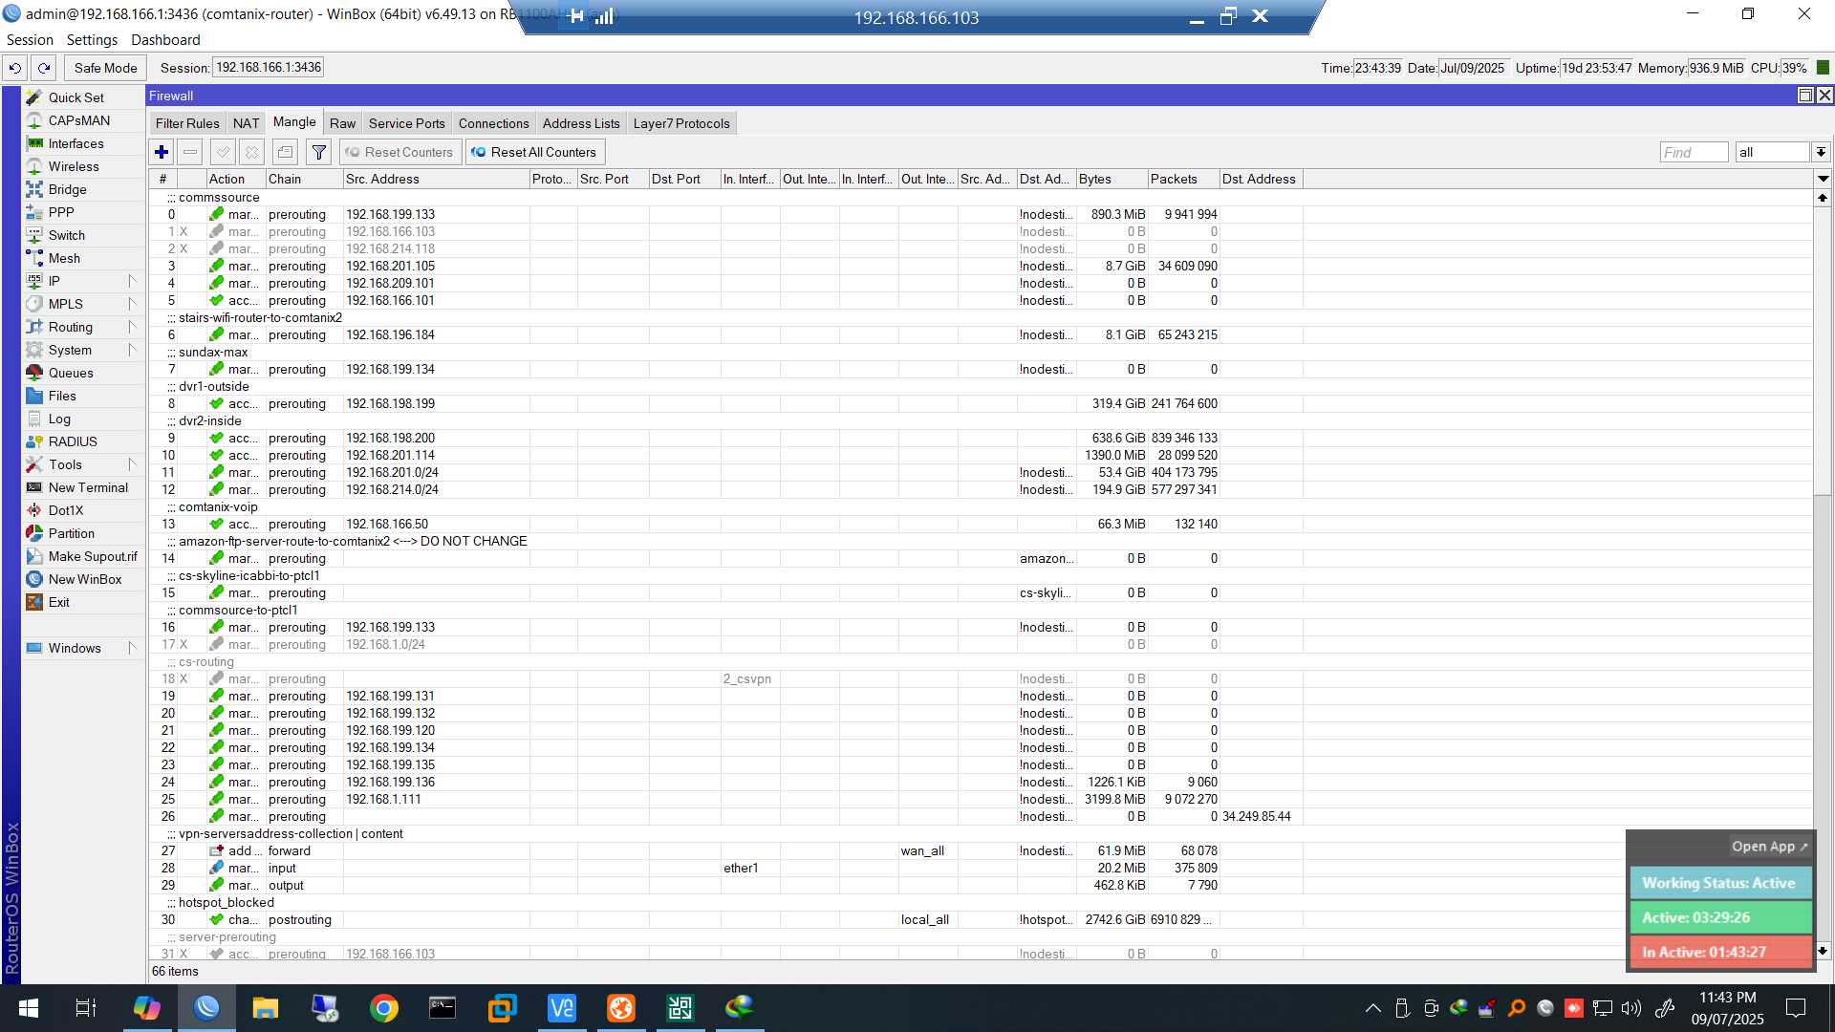Screen dimensions: 1835x1032
Task: Click the Filter funnel icon
Action: click(319, 152)
